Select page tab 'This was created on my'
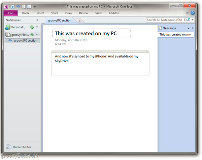 [176, 35]
